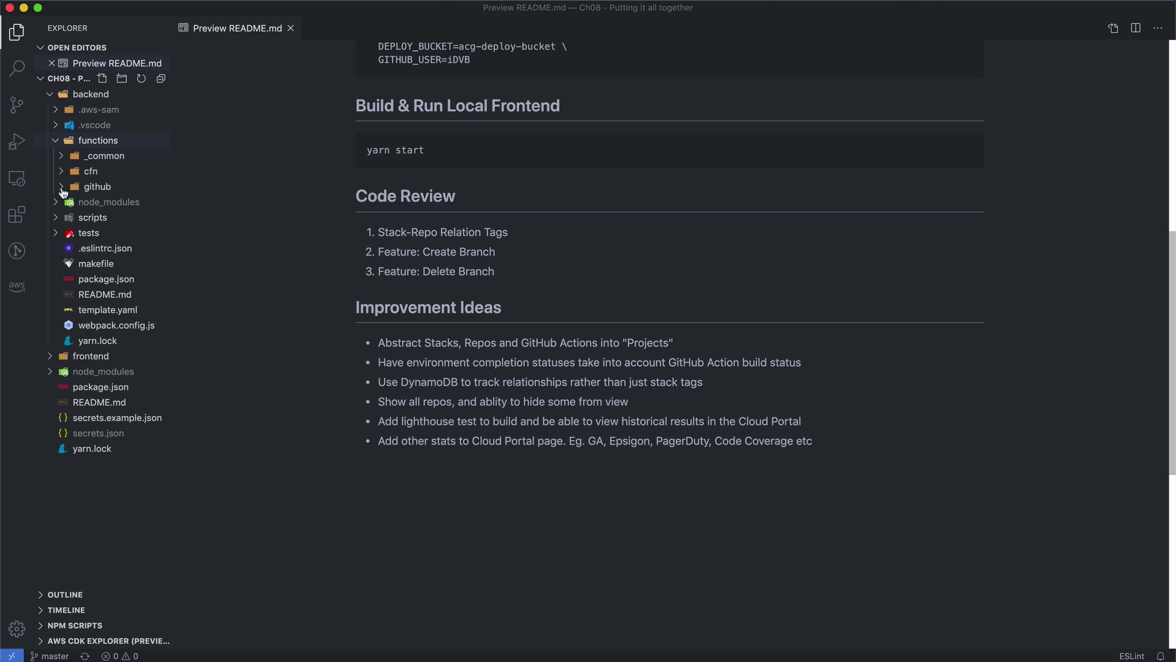The image size is (1176, 662).
Task: Collapse the functions folder
Action: (x=98, y=140)
